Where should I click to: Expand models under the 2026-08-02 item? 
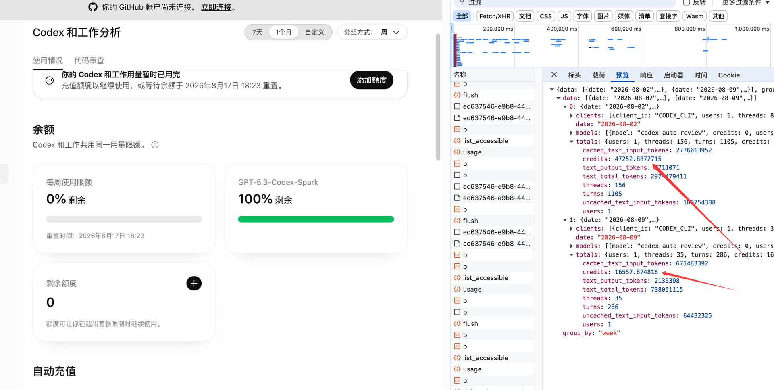point(571,133)
